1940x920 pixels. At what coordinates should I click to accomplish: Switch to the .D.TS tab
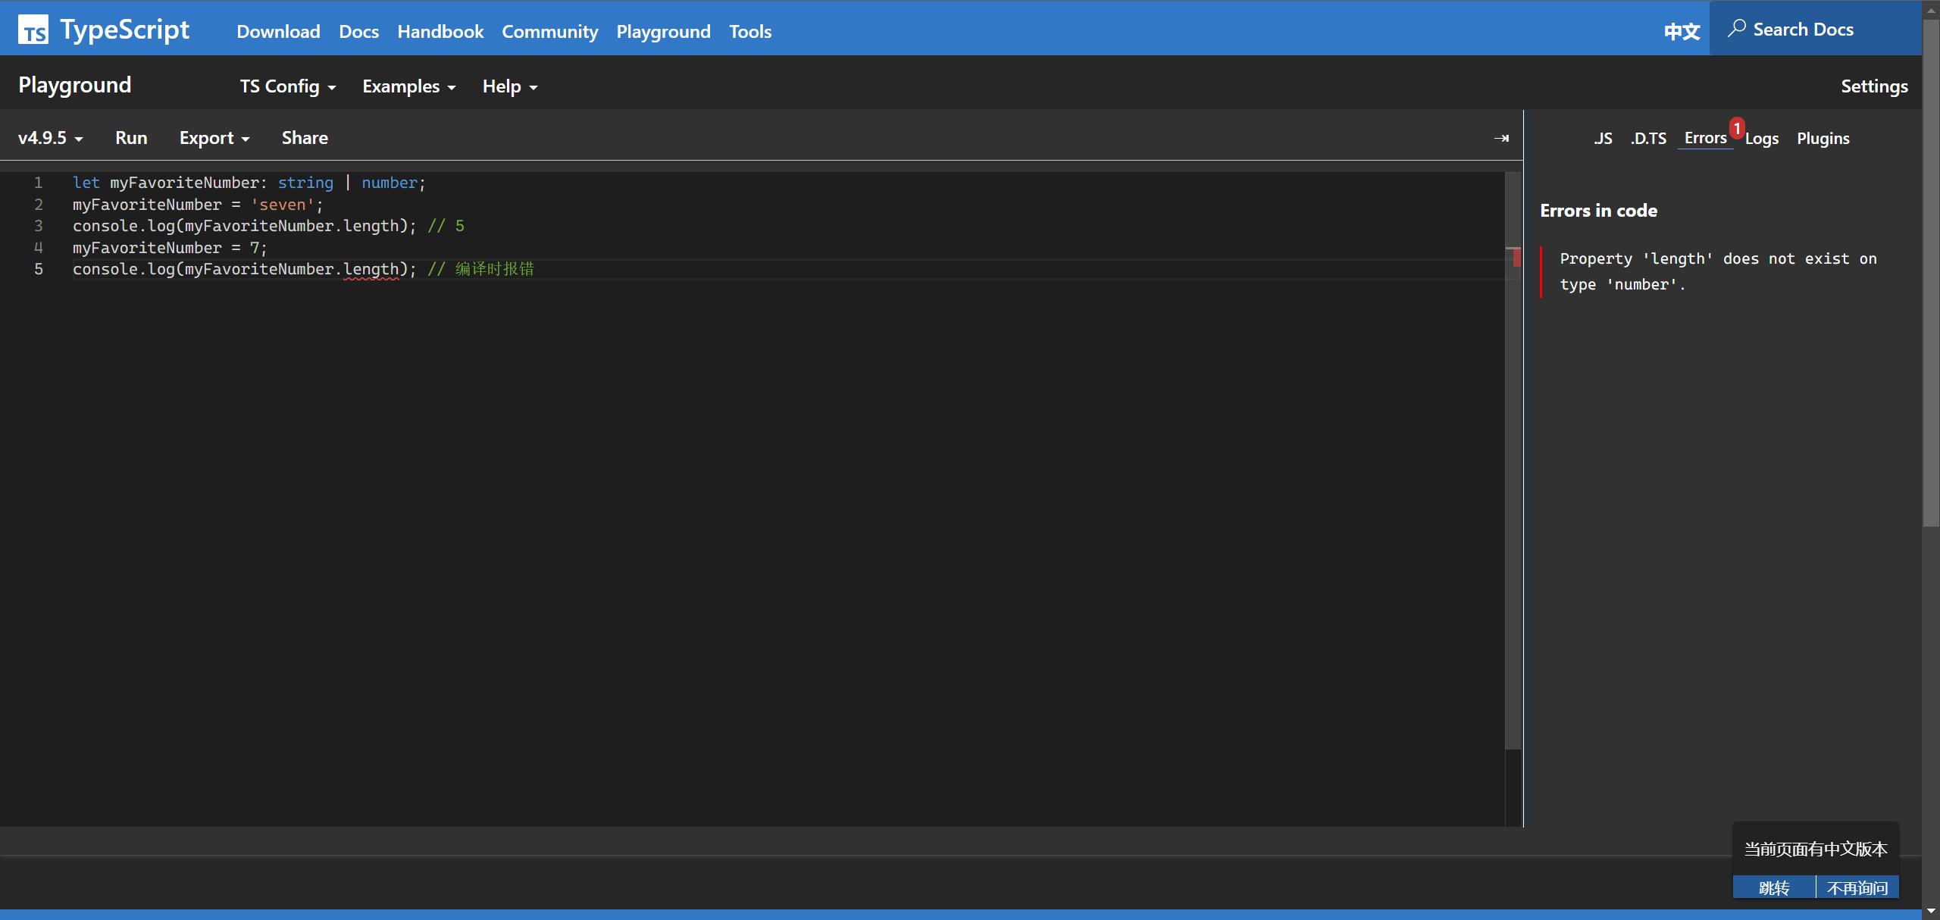(1648, 139)
